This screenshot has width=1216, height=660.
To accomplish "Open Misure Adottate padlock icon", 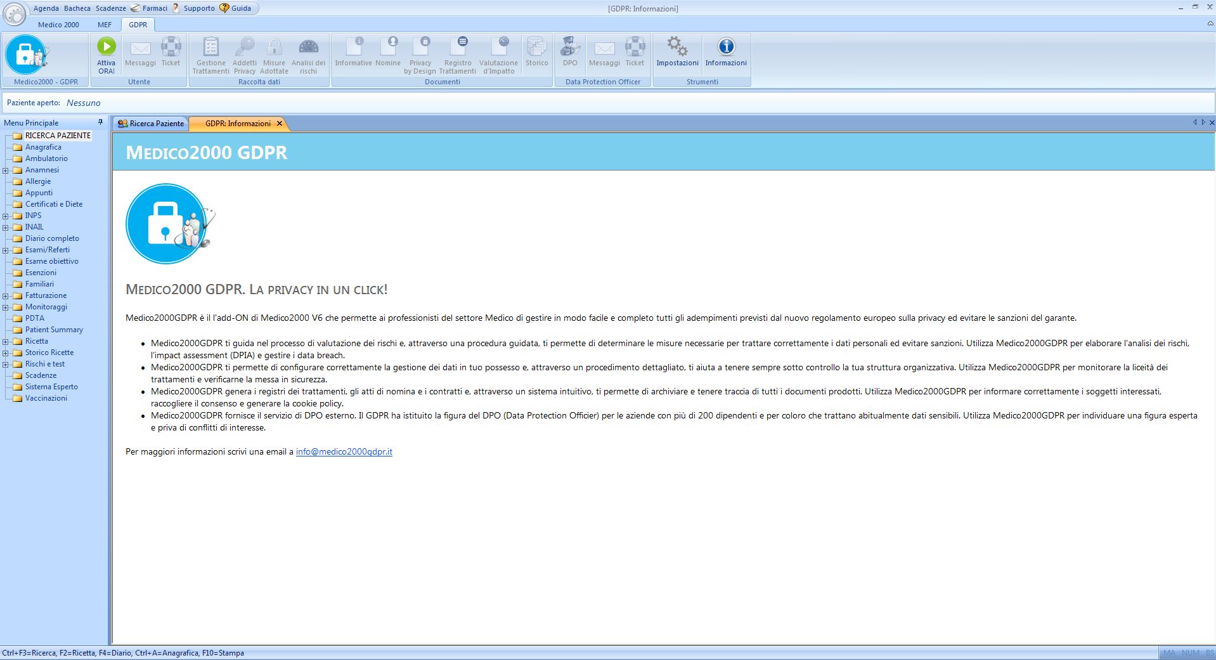I will (x=274, y=46).
